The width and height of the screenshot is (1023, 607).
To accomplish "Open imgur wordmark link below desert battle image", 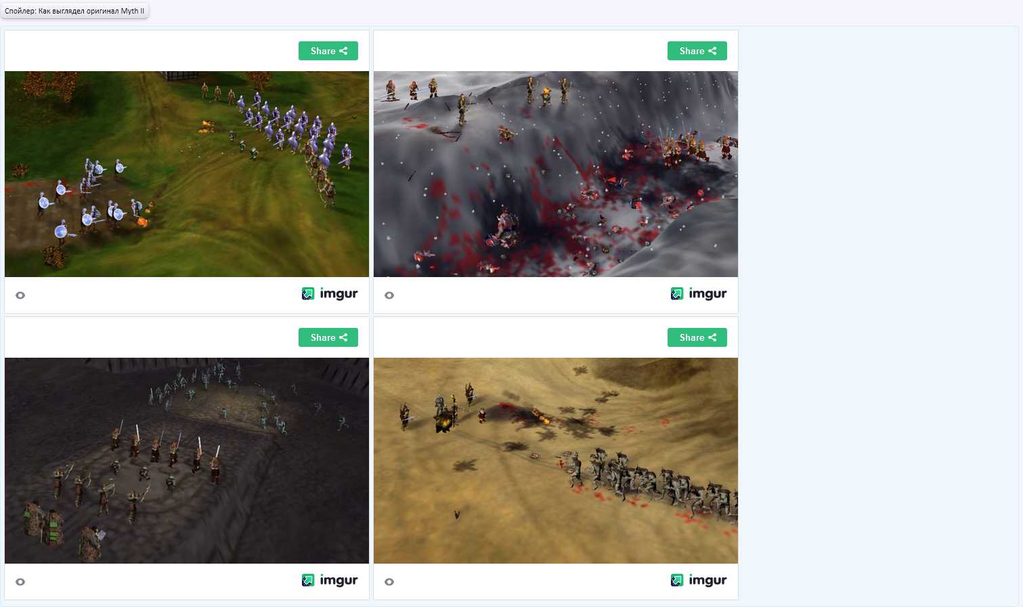I will [708, 580].
